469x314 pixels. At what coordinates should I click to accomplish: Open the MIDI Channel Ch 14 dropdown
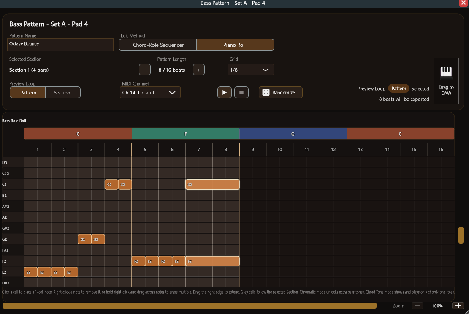[150, 93]
